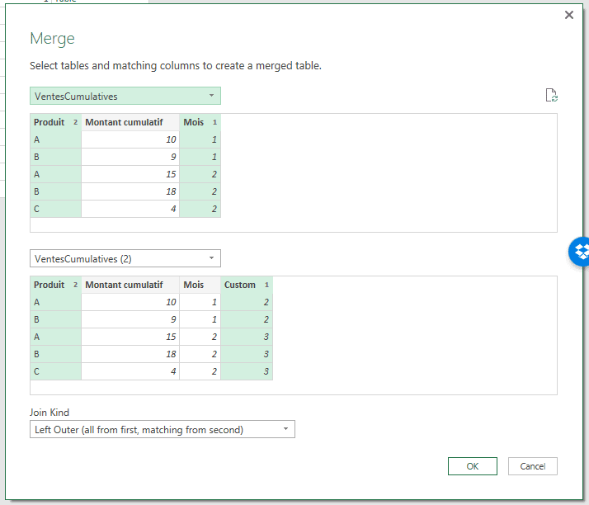Expand the Join Kind dropdown
589x505 pixels.
coord(162,429)
